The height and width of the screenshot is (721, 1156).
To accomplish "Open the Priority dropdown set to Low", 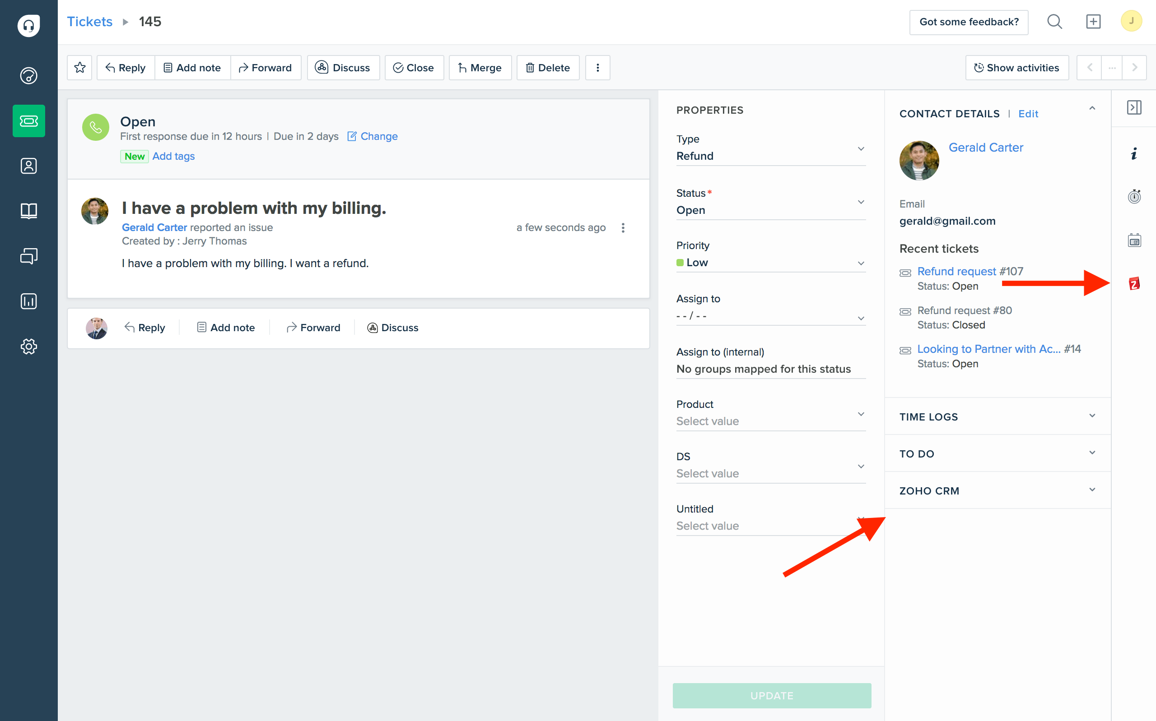I will (x=770, y=263).
